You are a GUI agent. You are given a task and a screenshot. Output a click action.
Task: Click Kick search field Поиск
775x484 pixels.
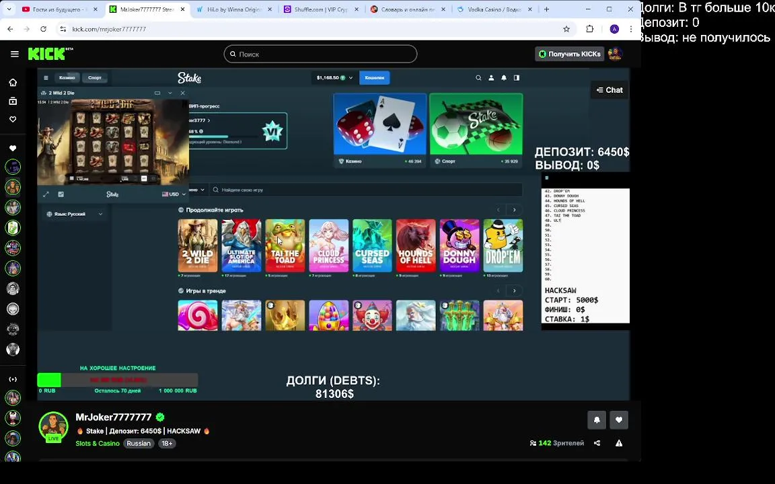pos(320,54)
